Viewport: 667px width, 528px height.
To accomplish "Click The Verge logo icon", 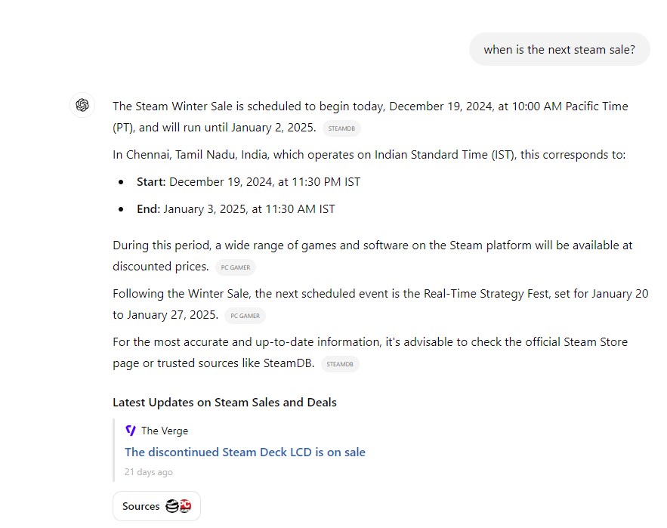I will [131, 431].
